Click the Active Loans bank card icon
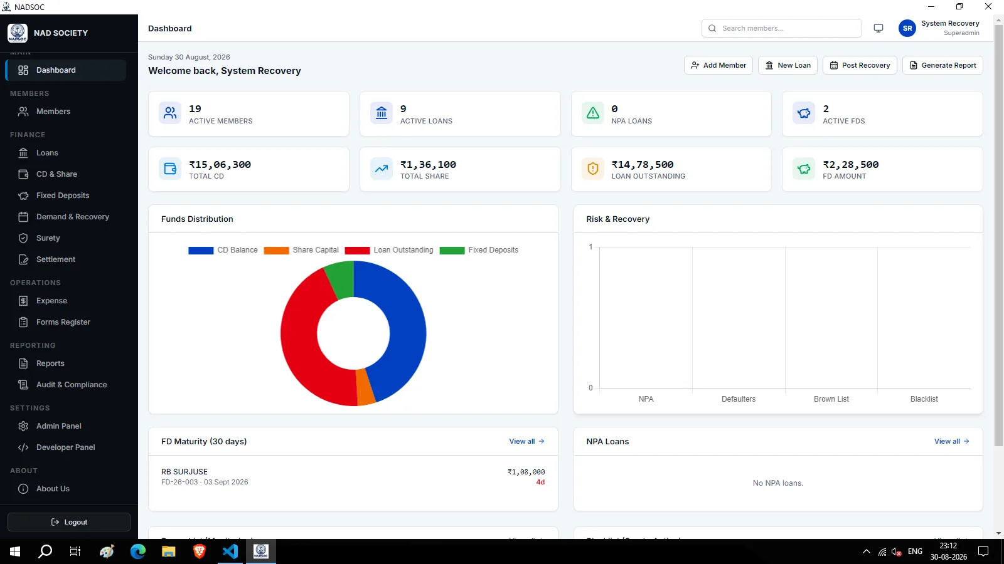The image size is (1004, 564). 382,113
